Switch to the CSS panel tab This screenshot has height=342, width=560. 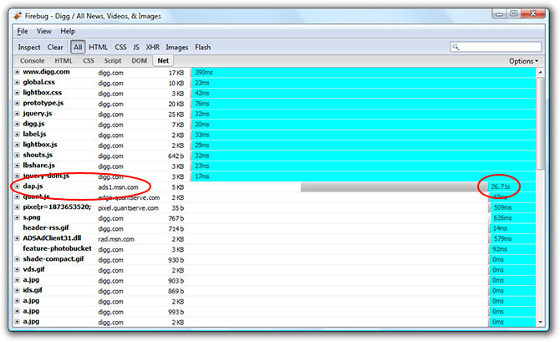point(89,61)
